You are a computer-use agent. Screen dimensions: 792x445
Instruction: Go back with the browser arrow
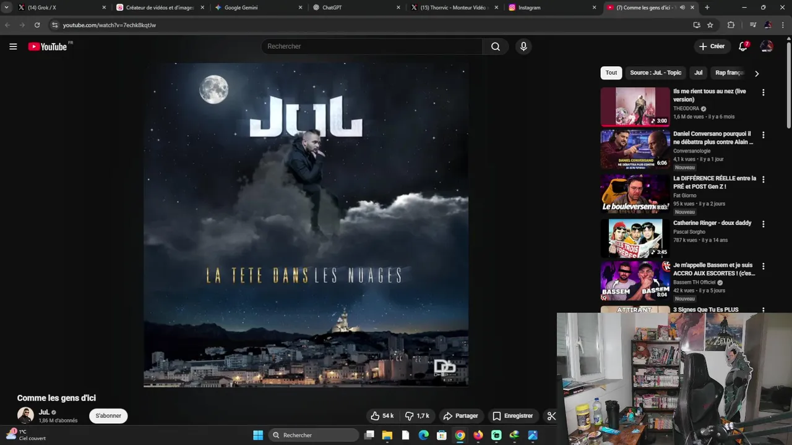pyautogui.click(x=7, y=25)
